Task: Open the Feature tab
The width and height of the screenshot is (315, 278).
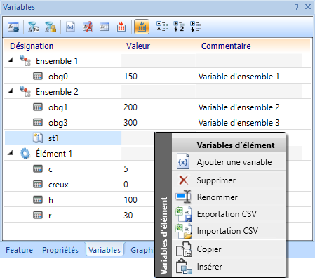Action: 19,250
